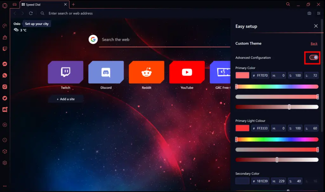Open the Discord speed dial tile
The height and width of the screenshot is (192, 325).
click(106, 72)
